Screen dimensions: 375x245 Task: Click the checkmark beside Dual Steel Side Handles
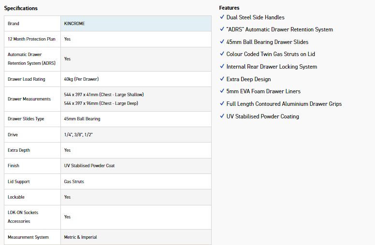coord(222,17)
